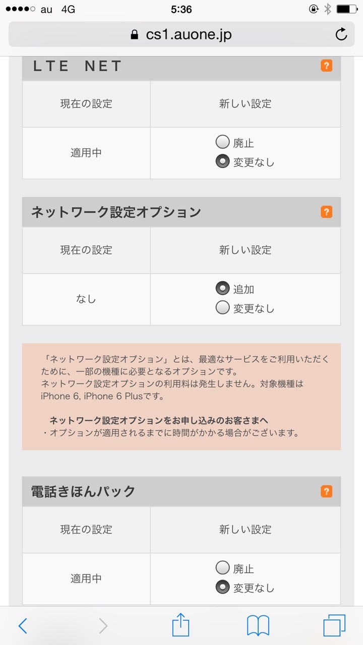The width and height of the screenshot is (363, 645).
Task: Tap the forward arrow in Safari toolbar
Action: [x=103, y=626]
